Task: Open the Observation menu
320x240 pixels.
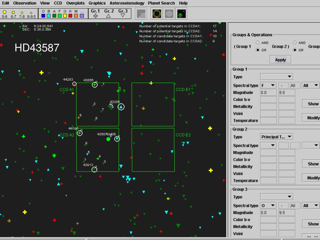Action: tap(25, 3)
